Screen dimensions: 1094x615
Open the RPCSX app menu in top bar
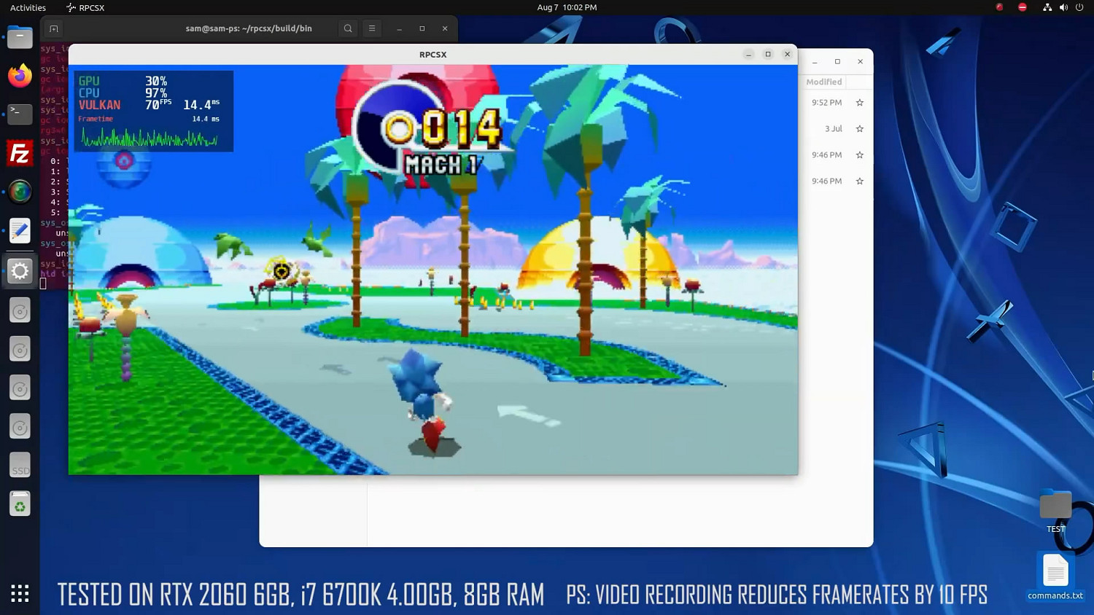[x=85, y=7]
